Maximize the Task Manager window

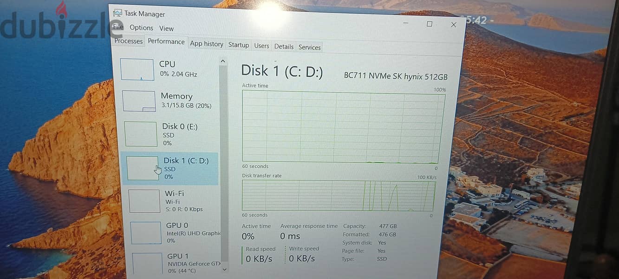click(430, 24)
